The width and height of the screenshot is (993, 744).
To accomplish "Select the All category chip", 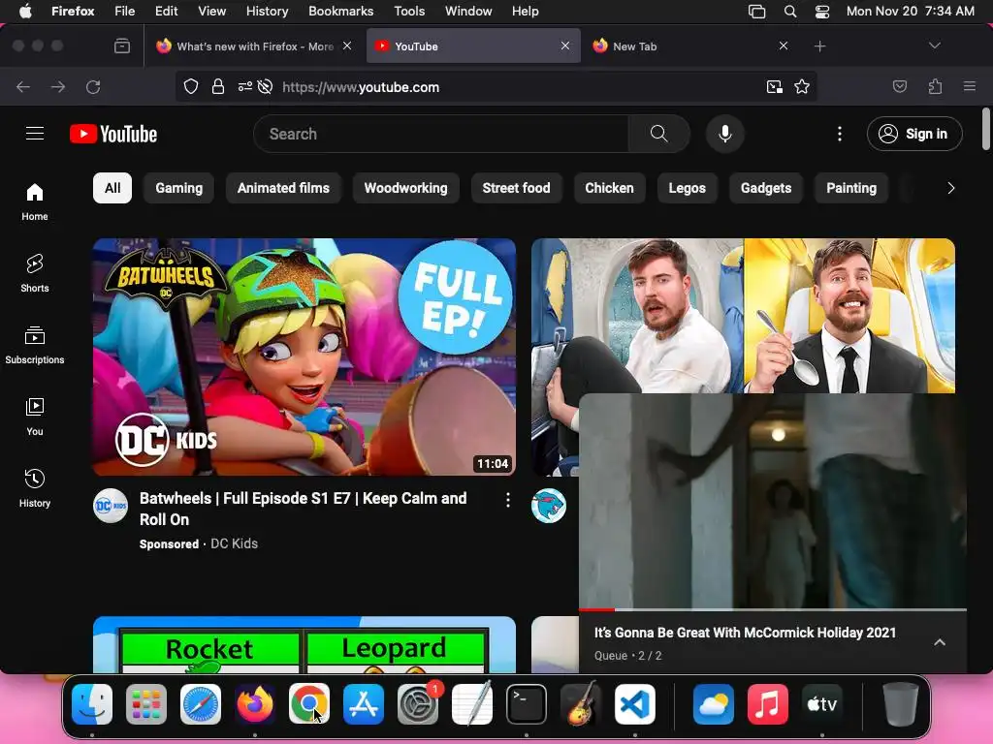I will [x=112, y=188].
